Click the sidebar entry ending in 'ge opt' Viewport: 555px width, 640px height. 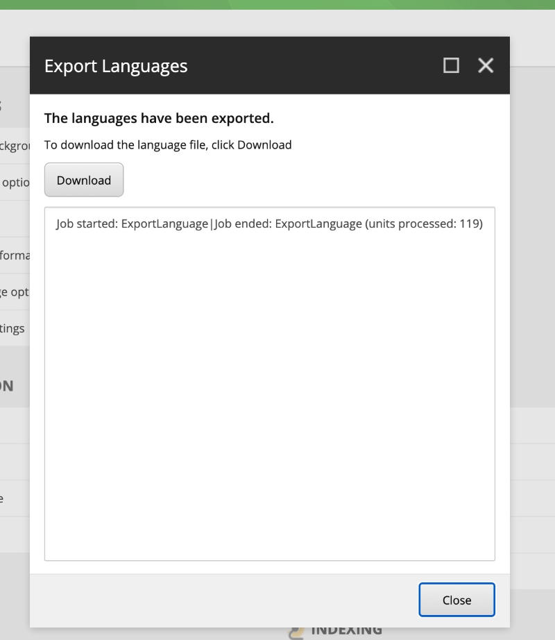(x=12, y=292)
